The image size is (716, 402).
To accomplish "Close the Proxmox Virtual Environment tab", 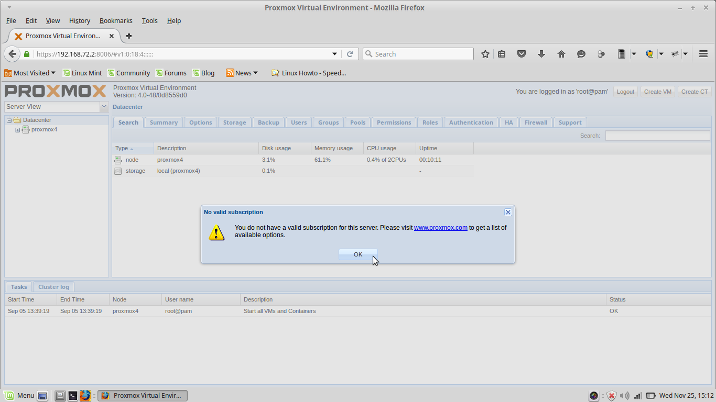I will pos(112,36).
